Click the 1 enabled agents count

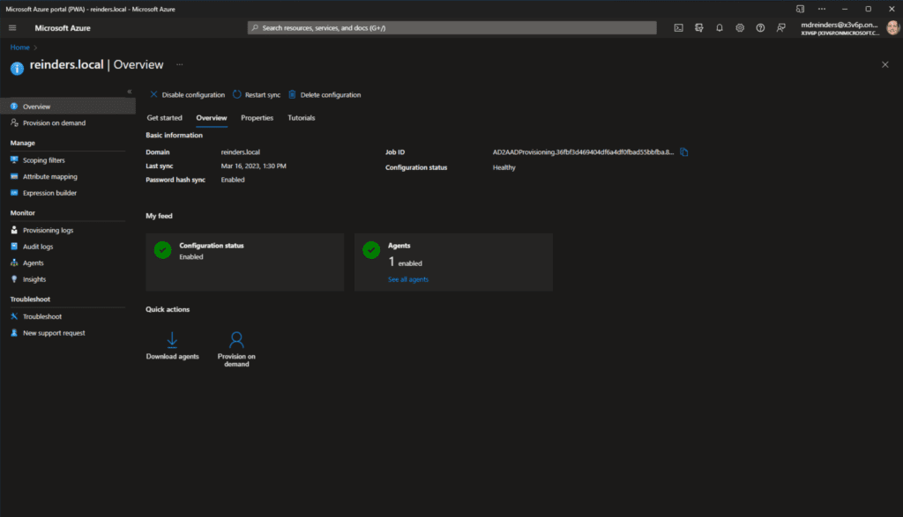405,262
